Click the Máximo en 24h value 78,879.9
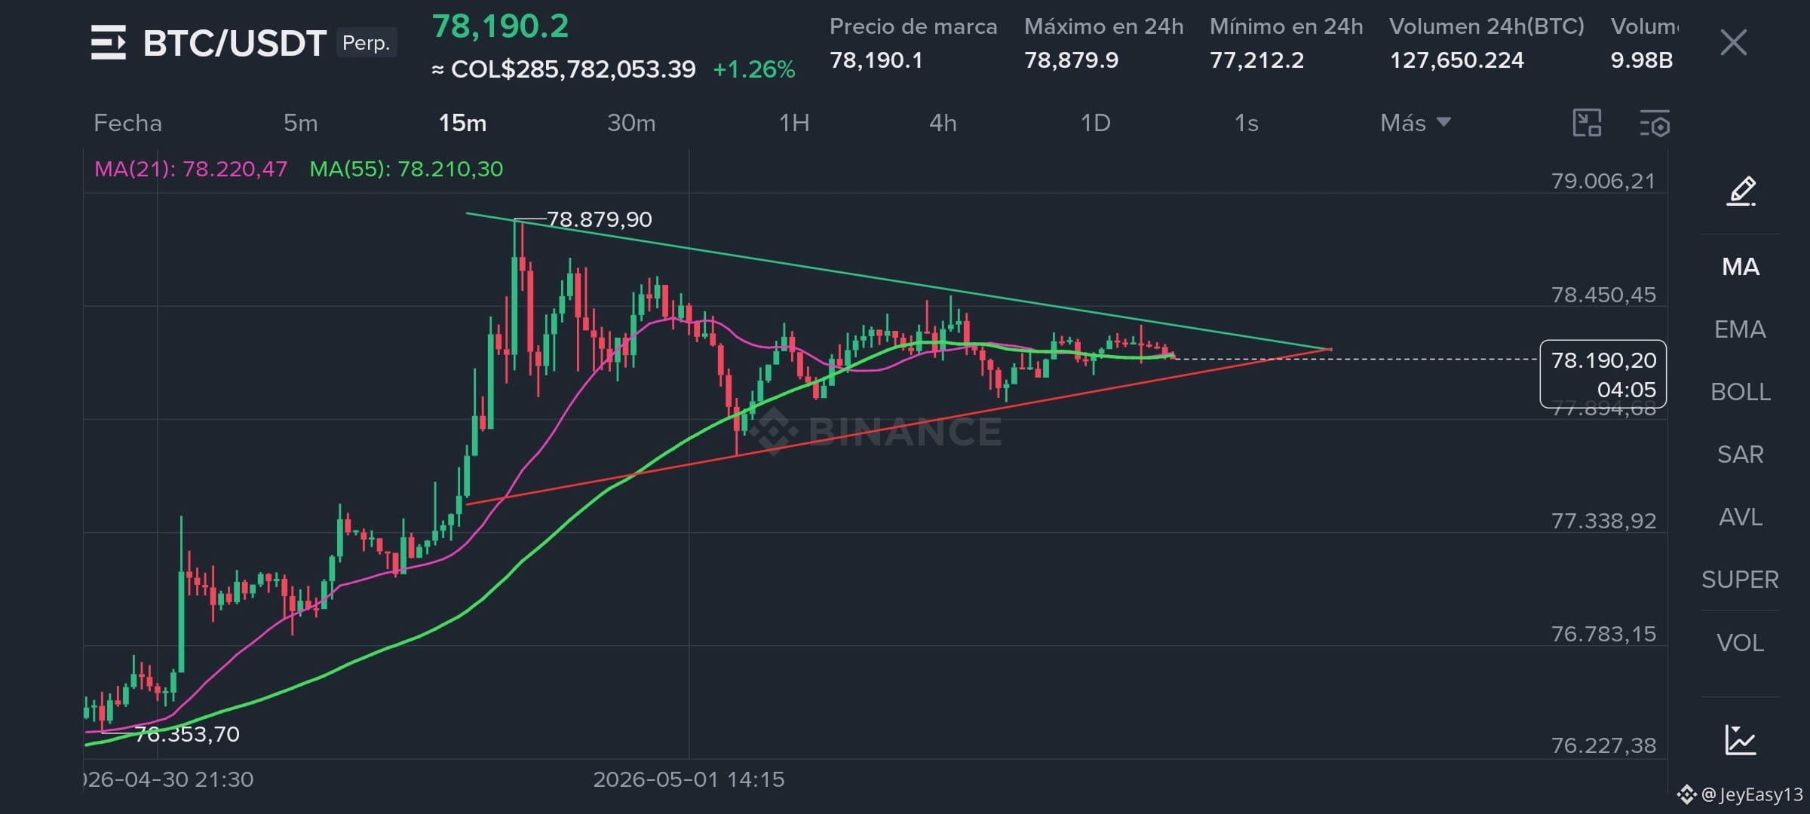Screen dimensions: 1810x814 point(1071,60)
